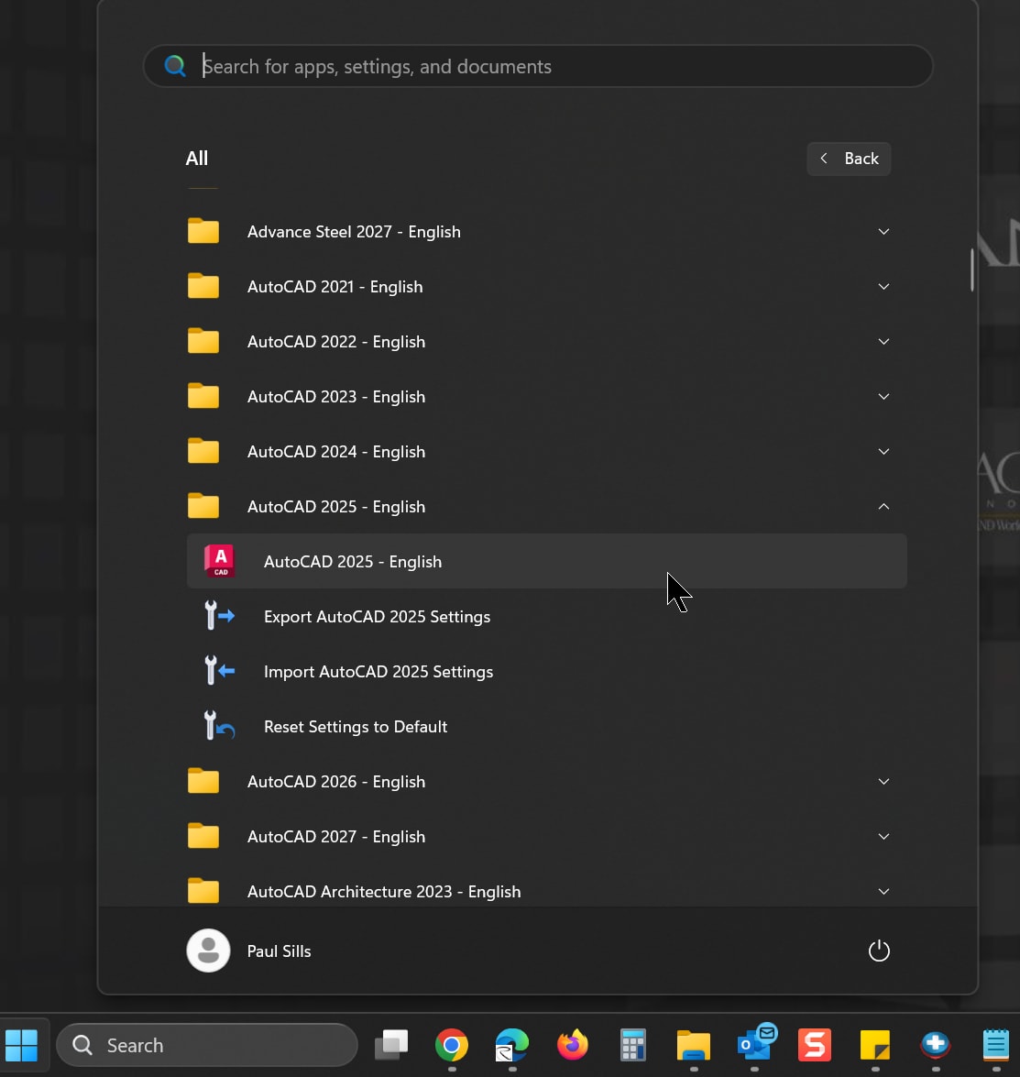This screenshot has width=1020, height=1077.
Task: Collapse AutoCAD 2025 - English chevron
Action: click(x=884, y=506)
